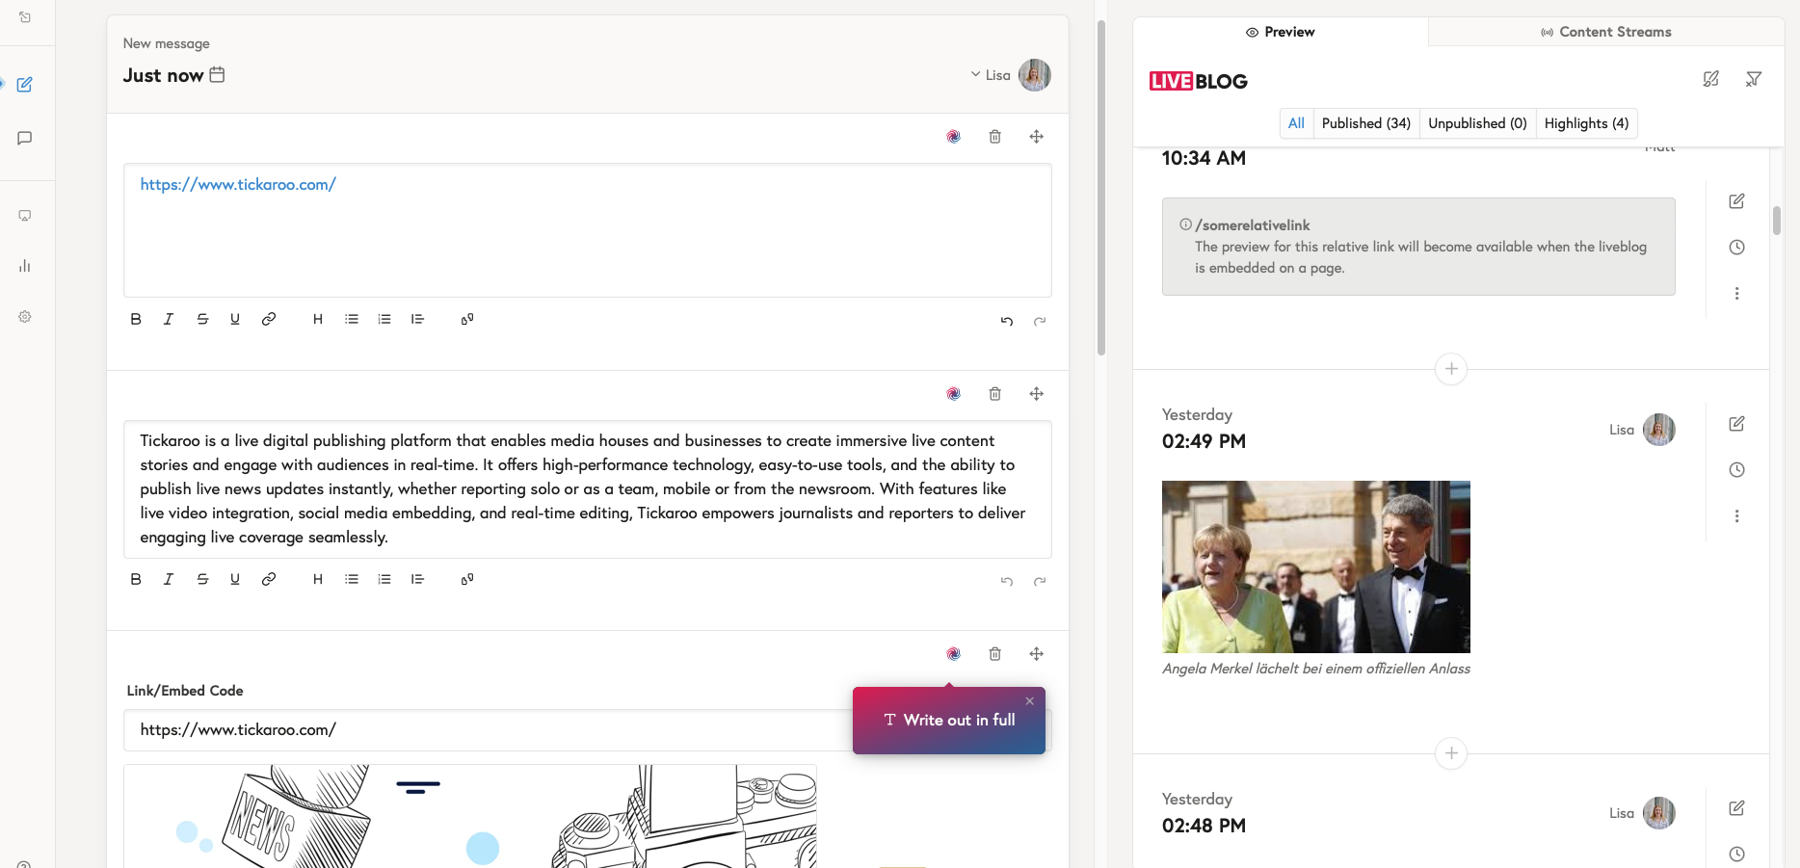Delete the first block with the link text

(x=995, y=137)
